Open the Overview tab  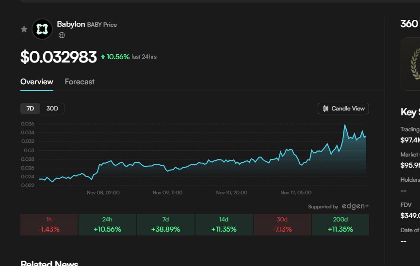[37, 82]
